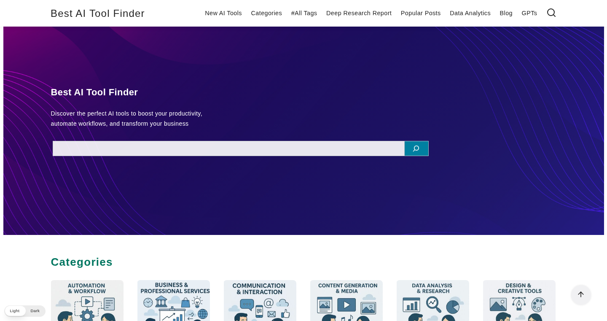
Task: Open Design & Creative Tools category card
Action: point(519,300)
